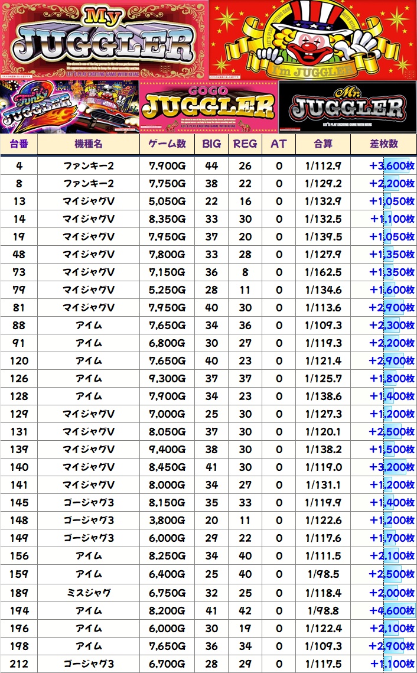Click 1/98.5 combined ratio
Viewport: 417px width, 673px height.
(x=324, y=574)
